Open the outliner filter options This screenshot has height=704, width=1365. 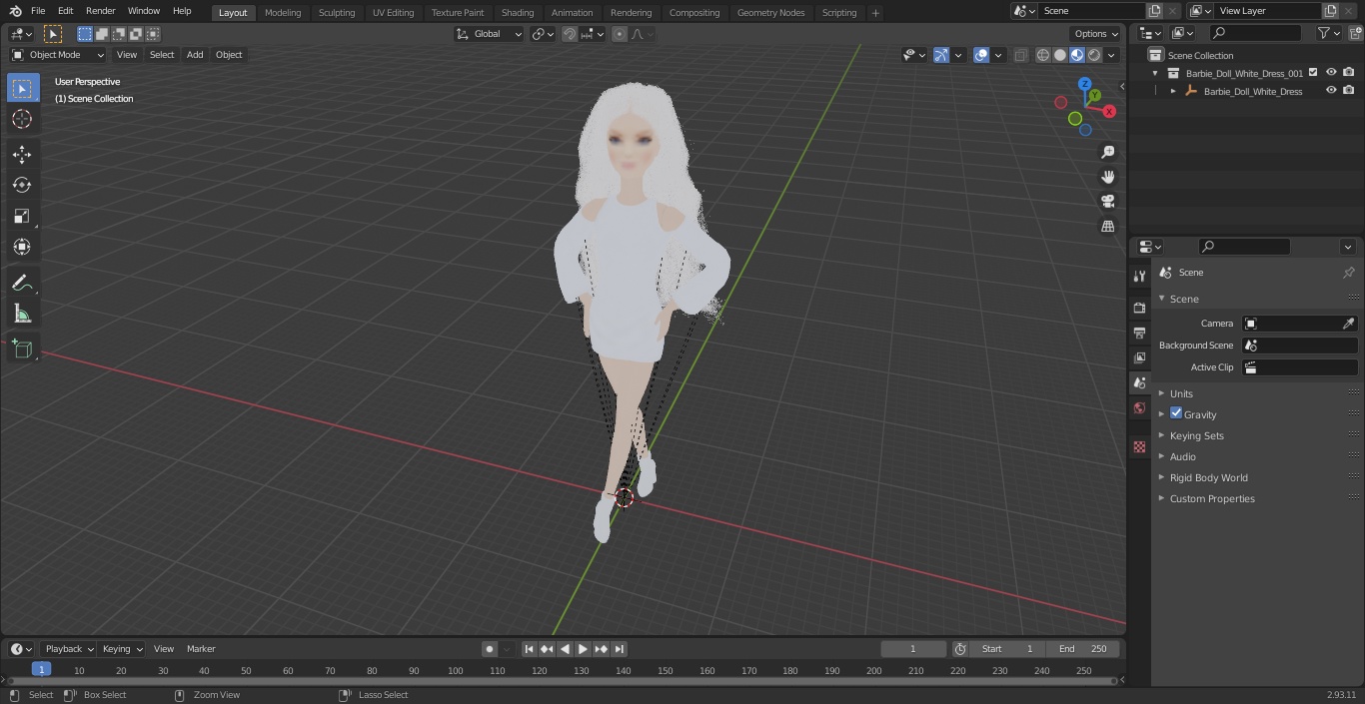click(x=1328, y=33)
